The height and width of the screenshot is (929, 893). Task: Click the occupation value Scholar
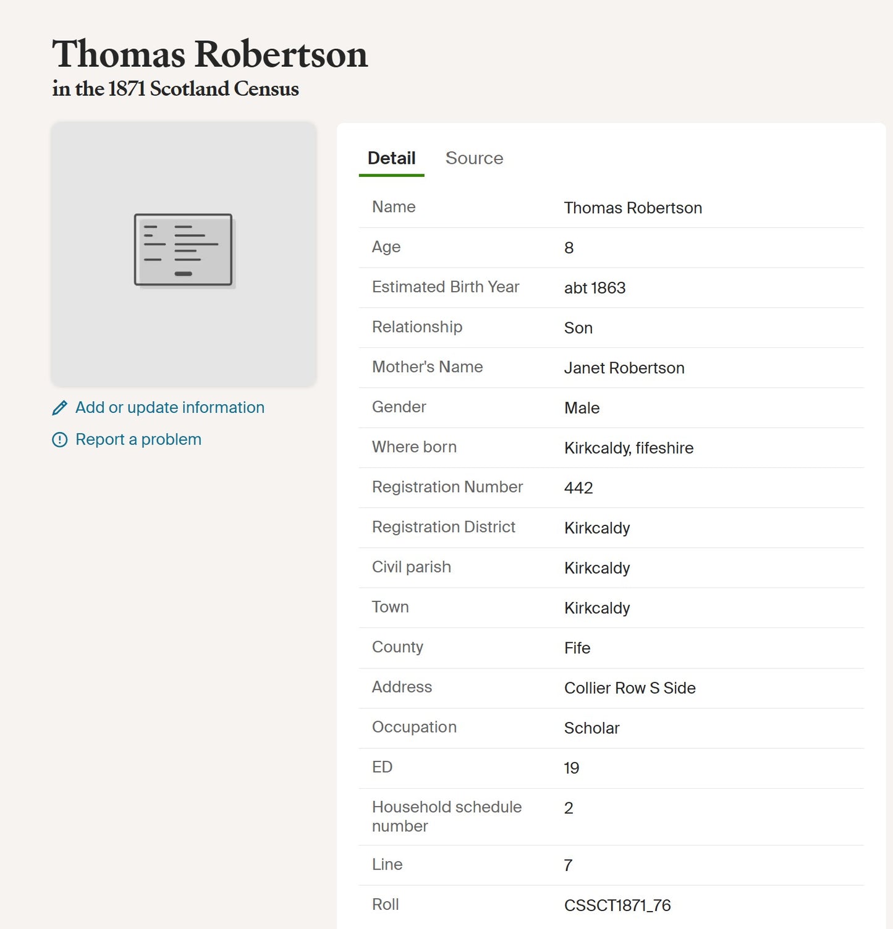[x=591, y=728]
